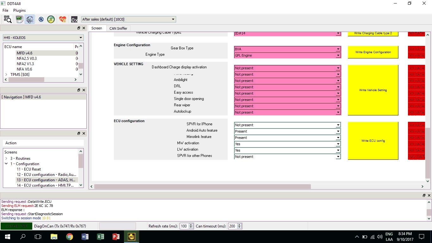
Task: Expand the TPMS [$08] tree node
Action: (6, 75)
